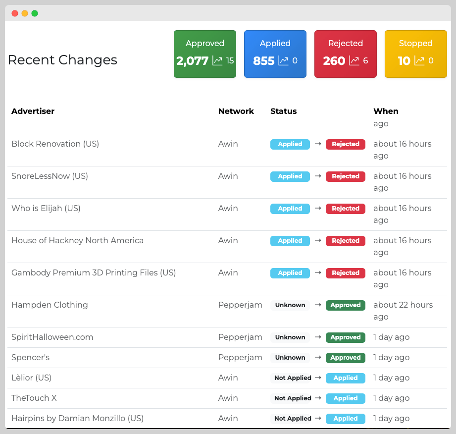
Task: Select SpiritHalloween.com advertiser
Action: point(52,337)
